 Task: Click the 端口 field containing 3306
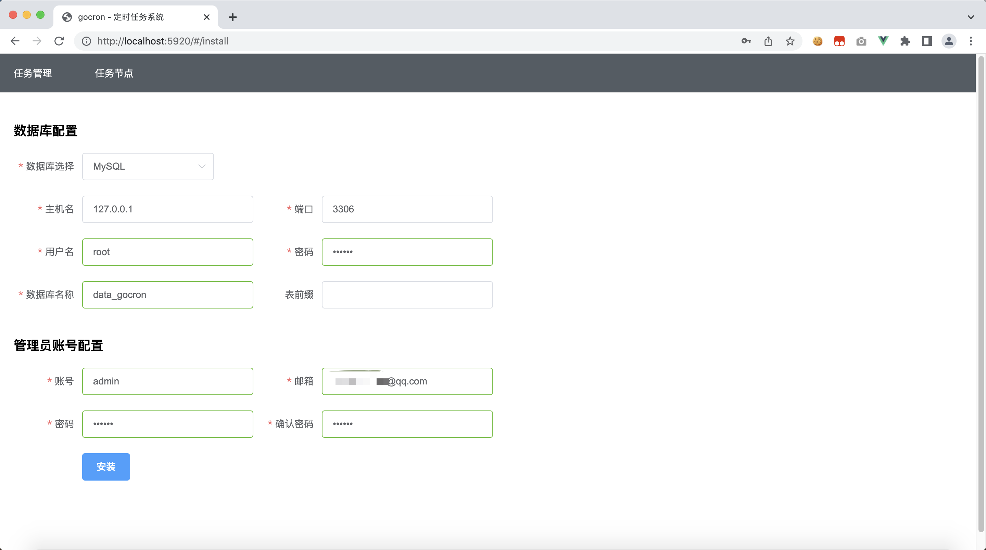pos(407,209)
